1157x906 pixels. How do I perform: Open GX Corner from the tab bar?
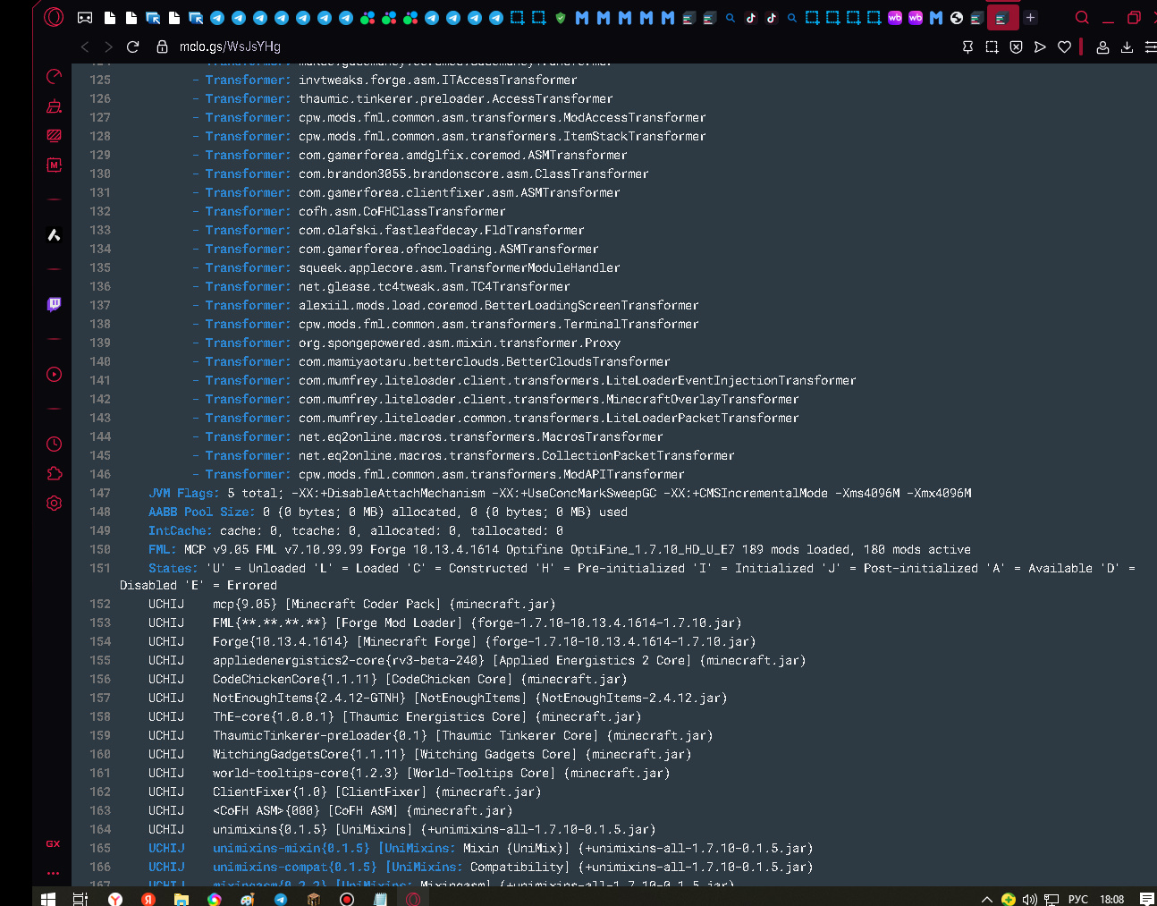point(85,18)
